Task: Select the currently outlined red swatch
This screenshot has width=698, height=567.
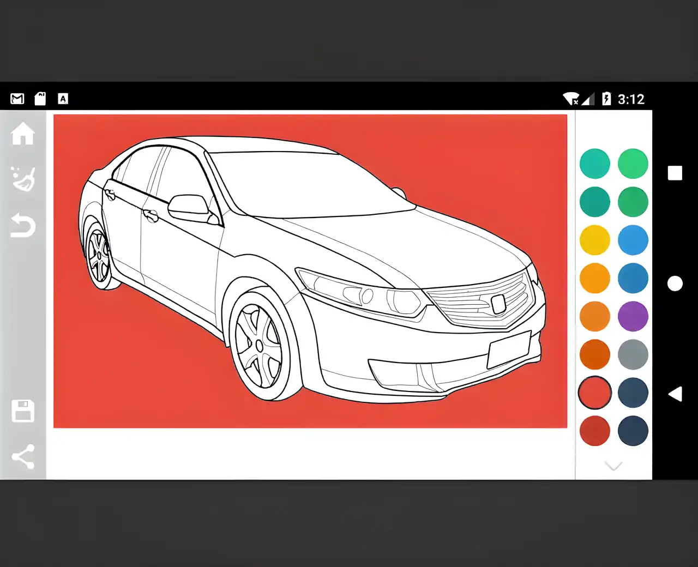Action: (x=594, y=393)
